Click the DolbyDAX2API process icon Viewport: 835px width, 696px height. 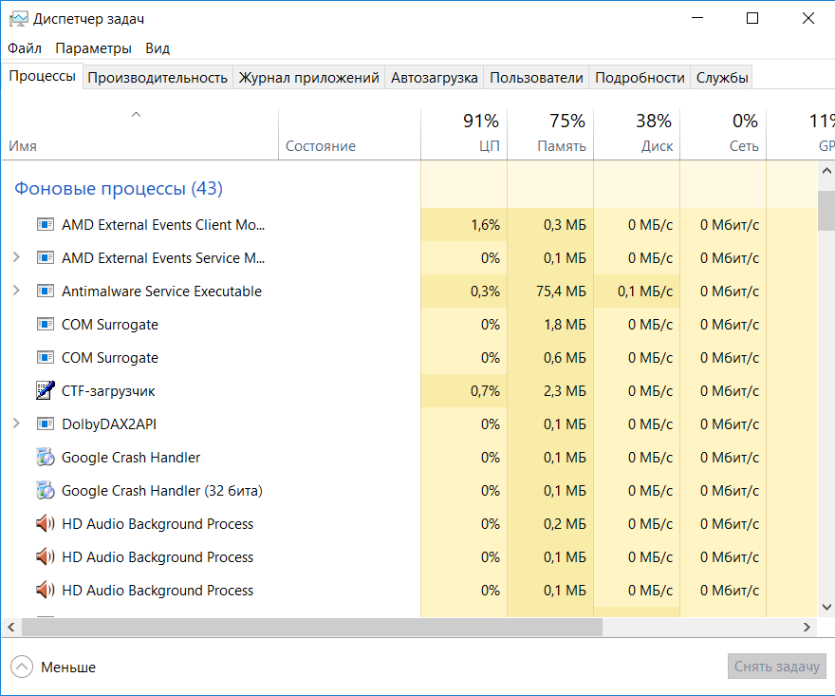pos(46,423)
